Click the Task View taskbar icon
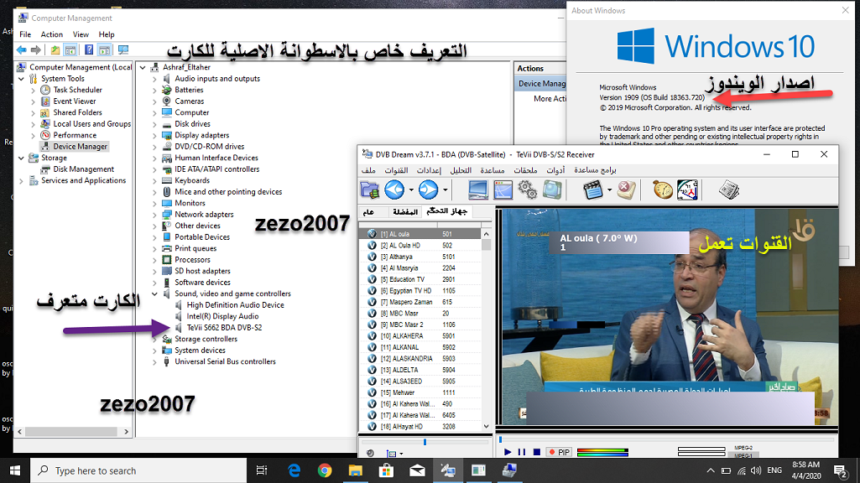 [x=262, y=470]
